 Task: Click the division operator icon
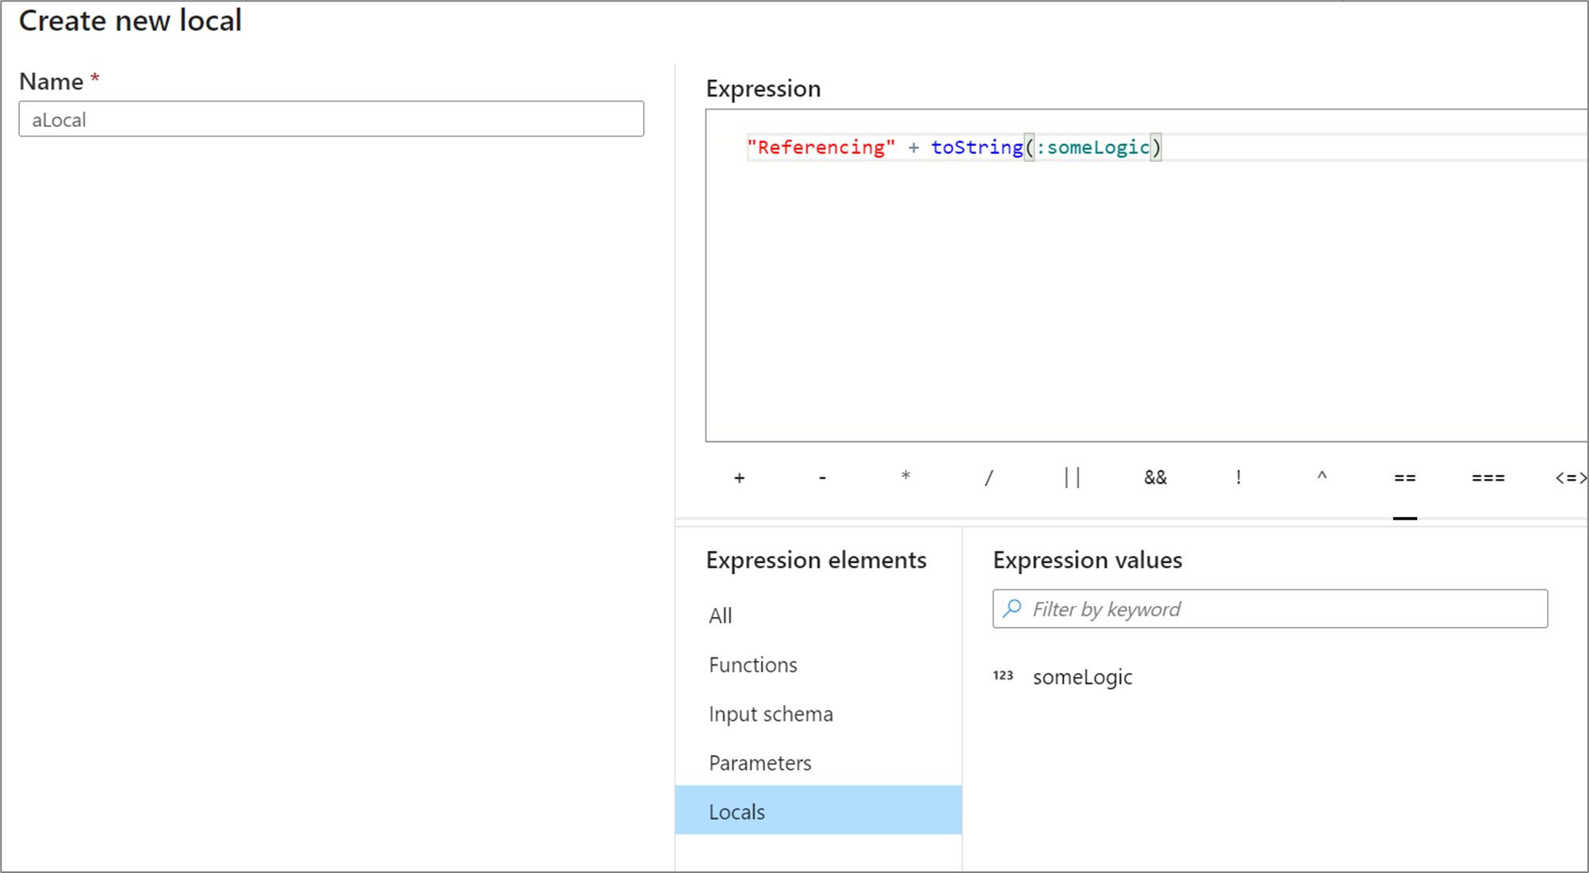[987, 477]
